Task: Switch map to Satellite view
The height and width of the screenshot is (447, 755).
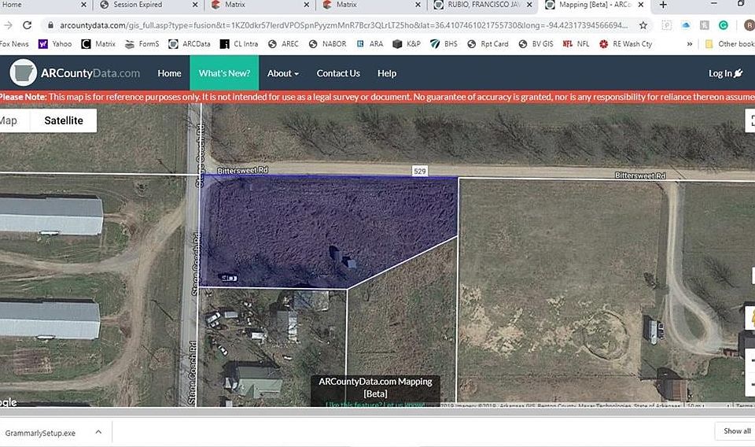Action: point(64,120)
